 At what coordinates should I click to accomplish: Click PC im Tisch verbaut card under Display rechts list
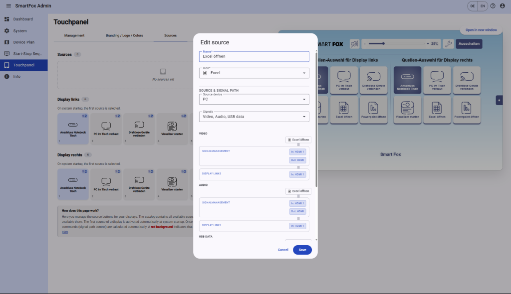click(x=106, y=184)
